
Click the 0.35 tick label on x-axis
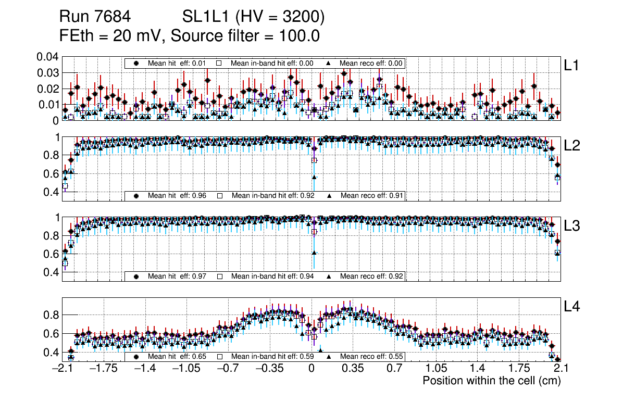353,369
